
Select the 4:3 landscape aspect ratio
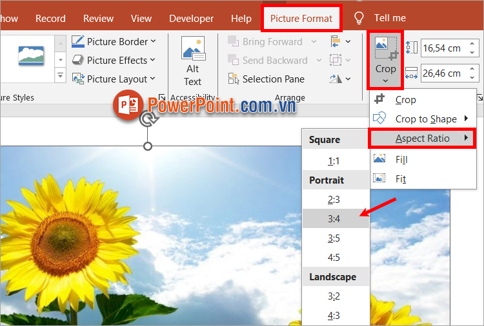336,316
